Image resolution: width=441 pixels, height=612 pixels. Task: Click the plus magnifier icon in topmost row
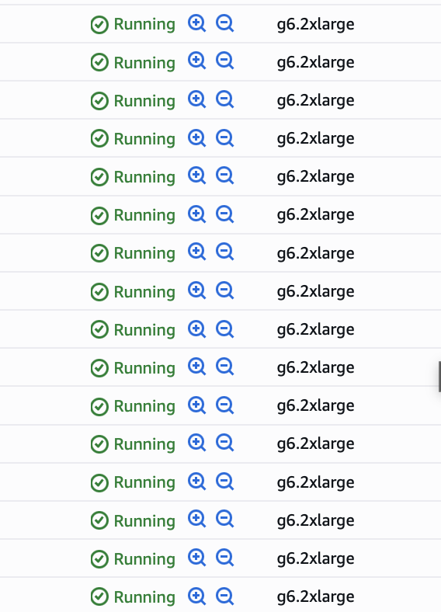click(196, 23)
